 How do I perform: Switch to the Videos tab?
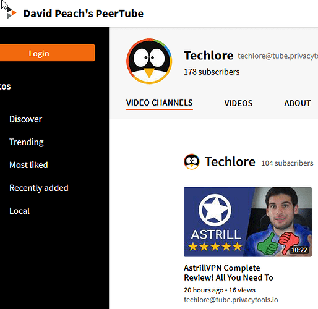(x=238, y=103)
